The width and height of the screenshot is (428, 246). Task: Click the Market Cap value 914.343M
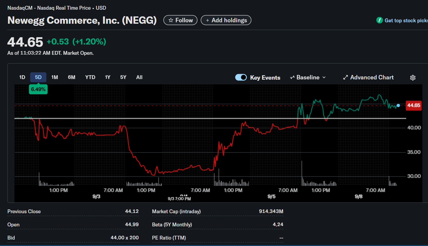tap(271, 211)
